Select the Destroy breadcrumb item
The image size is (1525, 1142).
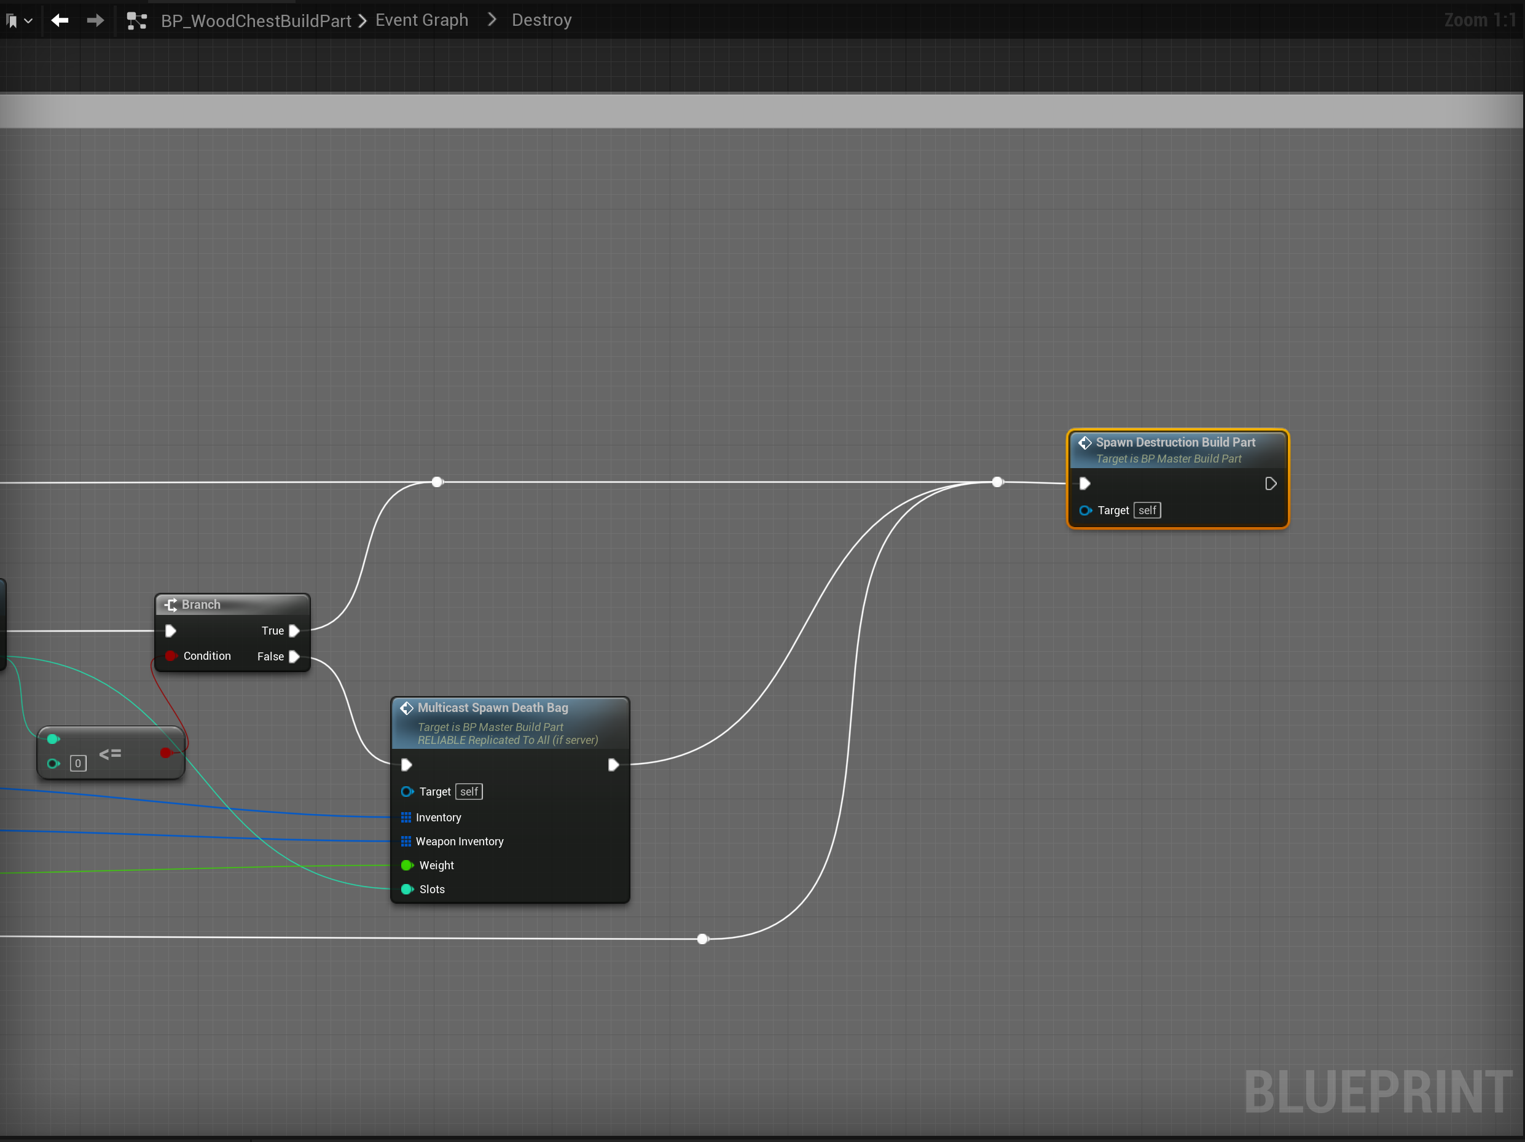[541, 21]
